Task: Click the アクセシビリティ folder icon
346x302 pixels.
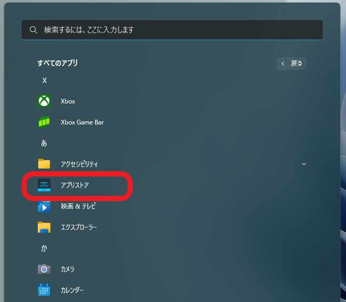Action: pos(44,164)
